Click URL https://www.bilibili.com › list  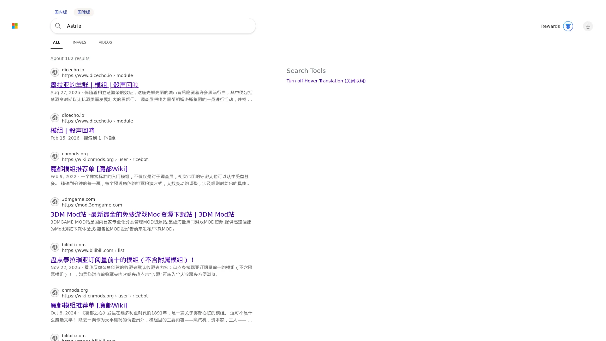93,250
